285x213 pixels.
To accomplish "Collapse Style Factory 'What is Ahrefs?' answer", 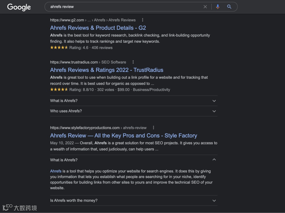I will pyautogui.click(x=134, y=160).
